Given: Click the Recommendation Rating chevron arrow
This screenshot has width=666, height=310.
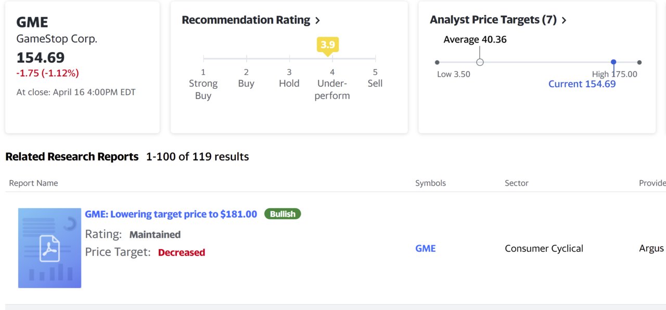Looking at the screenshot, I should (318, 21).
